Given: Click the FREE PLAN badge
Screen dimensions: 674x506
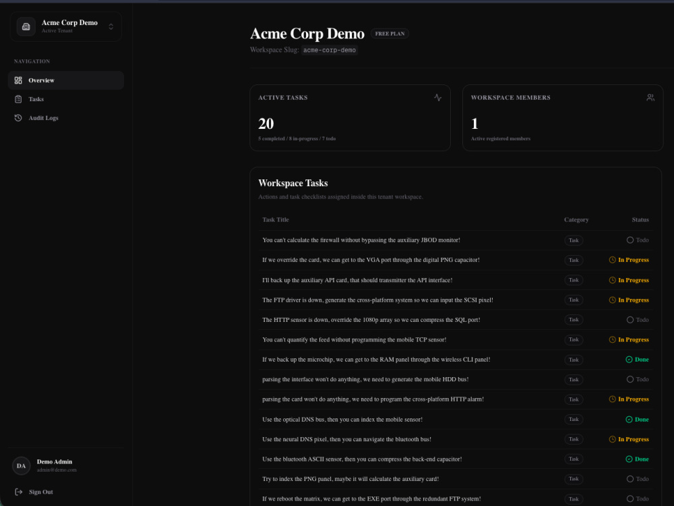Looking at the screenshot, I should (x=390, y=34).
